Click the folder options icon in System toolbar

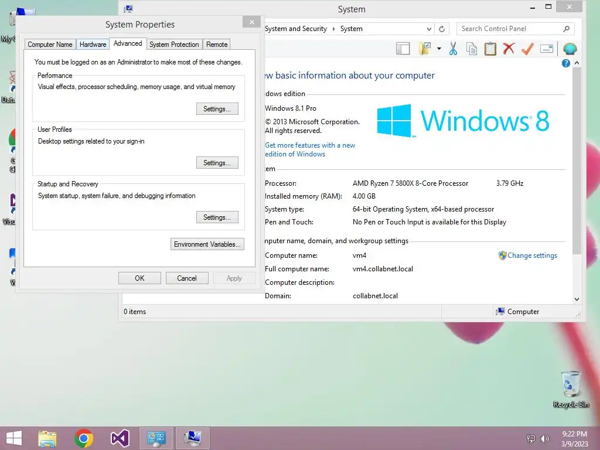[x=425, y=49]
